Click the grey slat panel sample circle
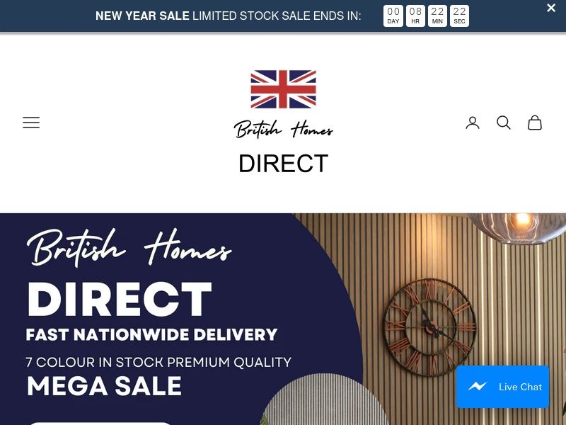The height and width of the screenshot is (425, 566). (x=325, y=399)
